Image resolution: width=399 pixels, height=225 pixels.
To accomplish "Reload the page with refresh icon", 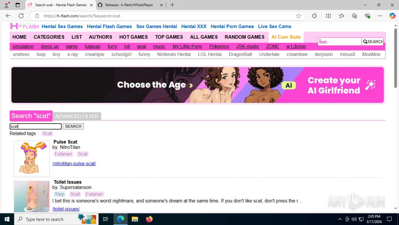I will point(21,16).
